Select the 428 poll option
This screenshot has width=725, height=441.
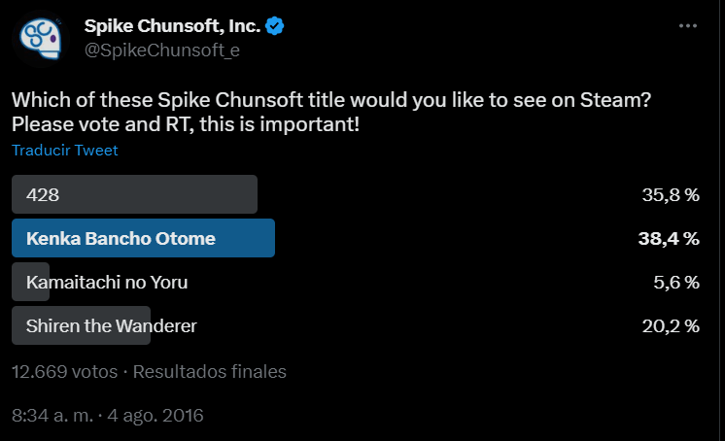(134, 194)
